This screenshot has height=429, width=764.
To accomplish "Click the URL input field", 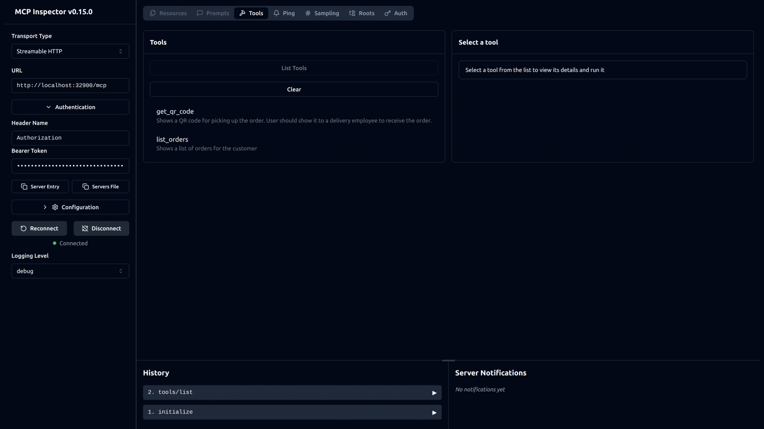I will pos(70,86).
